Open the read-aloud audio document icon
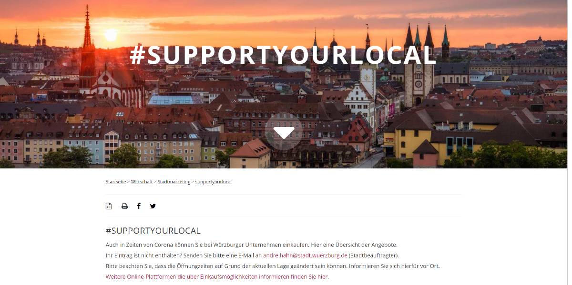572x285 pixels. 109,206
